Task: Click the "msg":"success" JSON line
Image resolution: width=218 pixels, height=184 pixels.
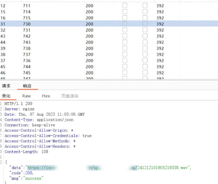Action: point(26,178)
